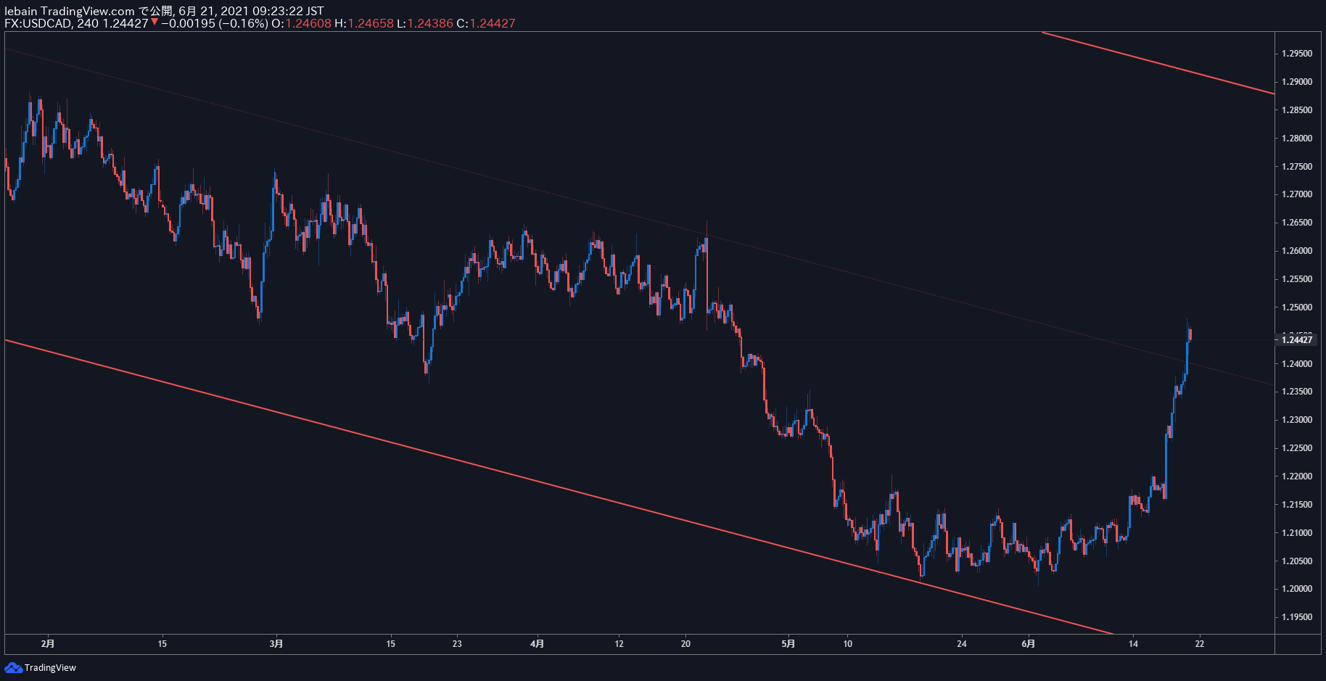
Task: Click the 2月 date label on time axis
Action: pos(48,643)
